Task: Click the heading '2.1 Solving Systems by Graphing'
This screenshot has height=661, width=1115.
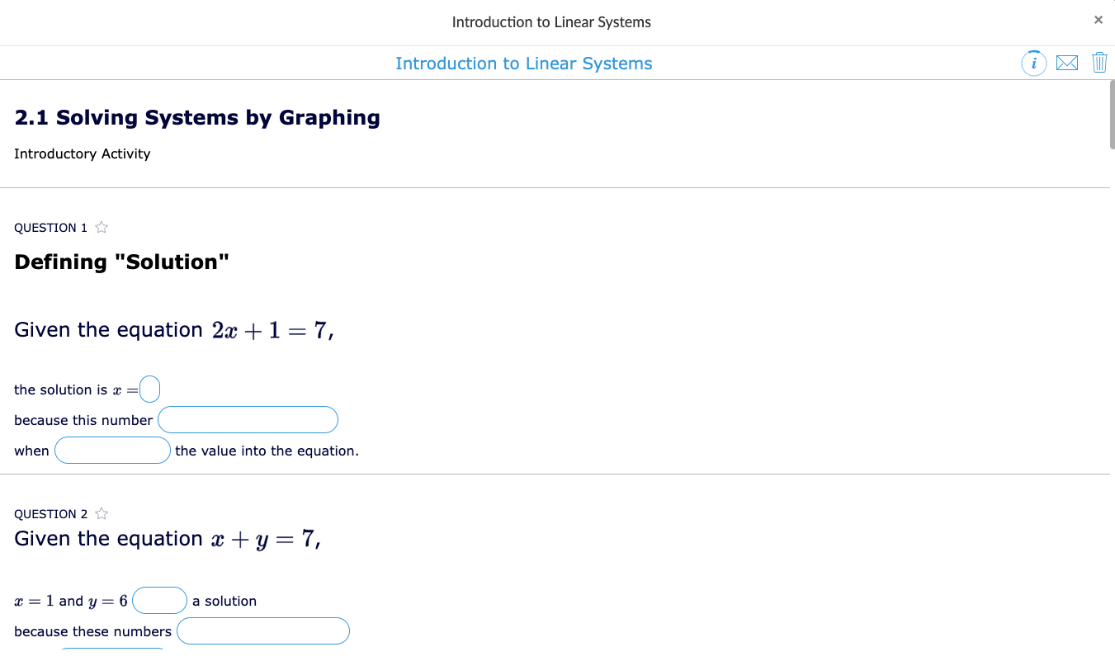Action: [196, 117]
